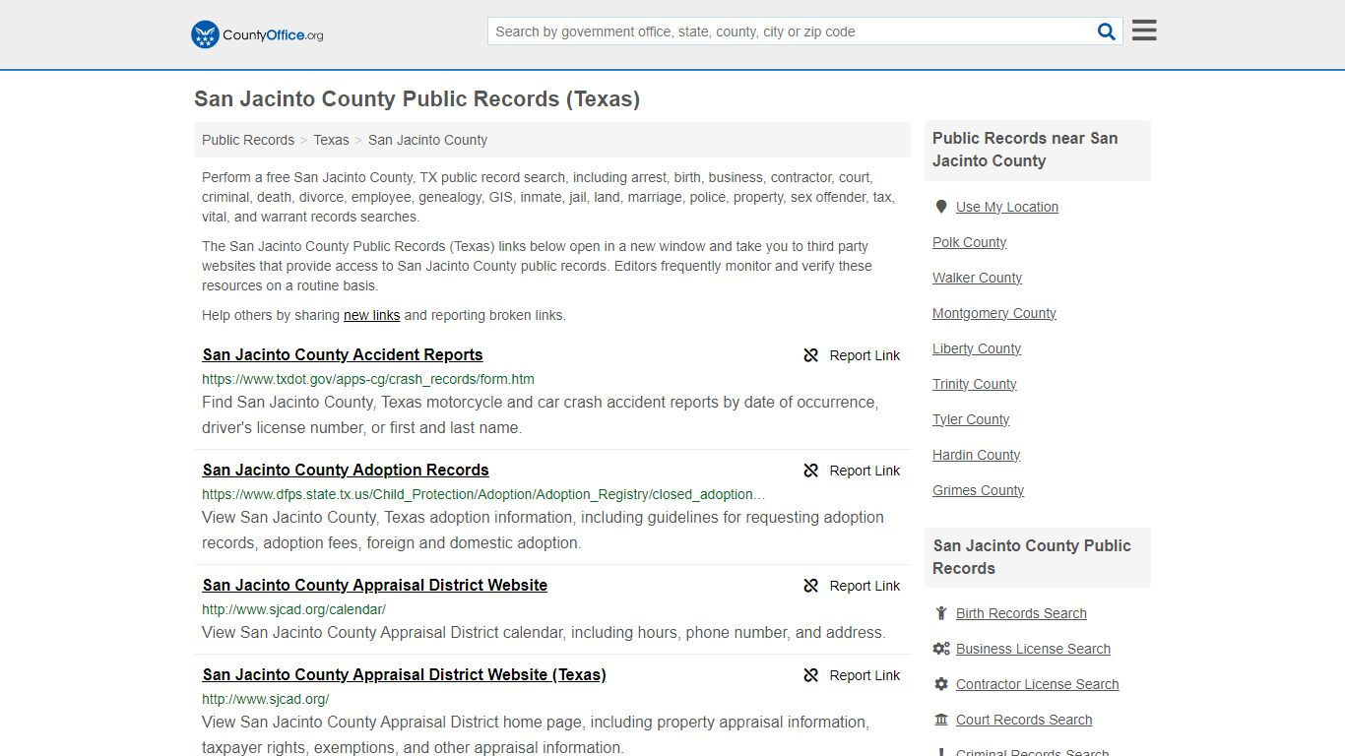The width and height of the screenshot is (1345, 756).
Task: Click the description about taxpayer rights and exemptions
Action: pos(536,734)
